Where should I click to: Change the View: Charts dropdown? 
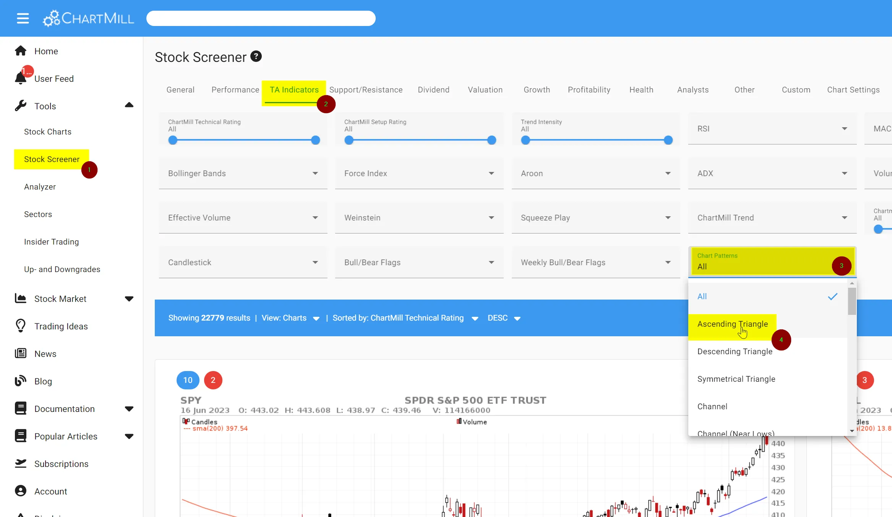click(x=290, y=318)
